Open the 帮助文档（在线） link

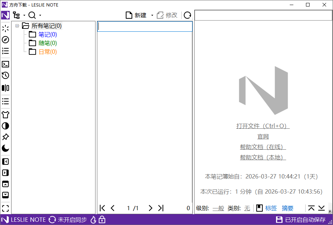click(x=263, y=147)
